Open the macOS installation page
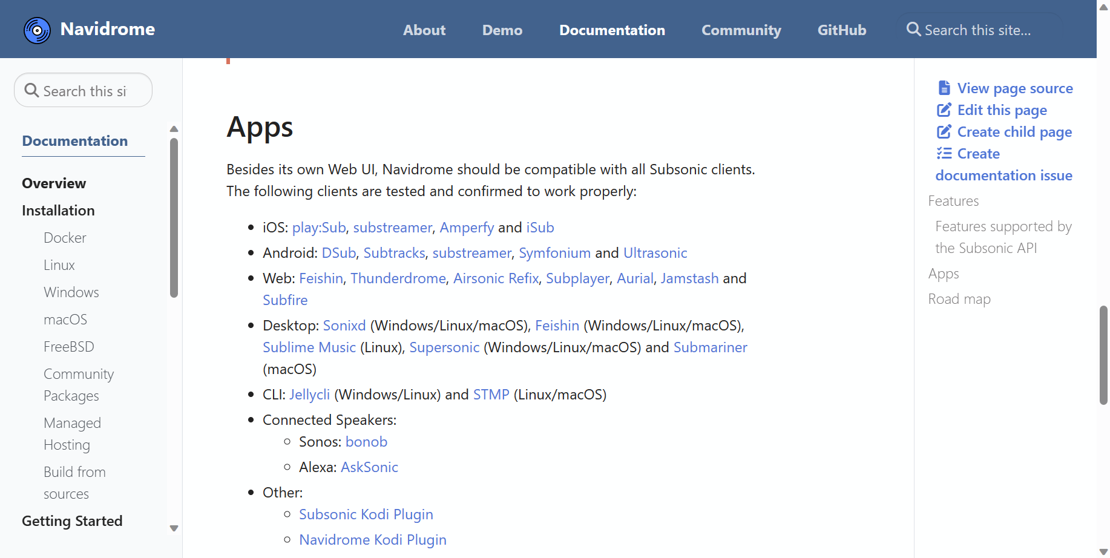The width and height of the screenshot is (1110, 558). pos(65,320)
